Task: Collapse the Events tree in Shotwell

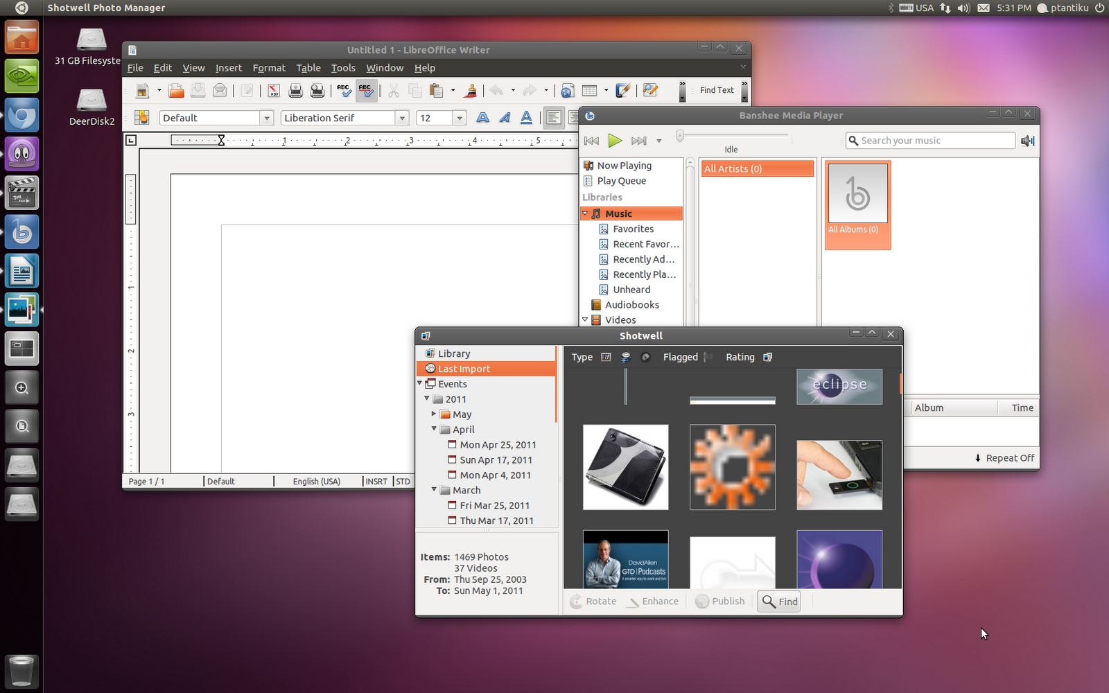Action: pos(420,383)
